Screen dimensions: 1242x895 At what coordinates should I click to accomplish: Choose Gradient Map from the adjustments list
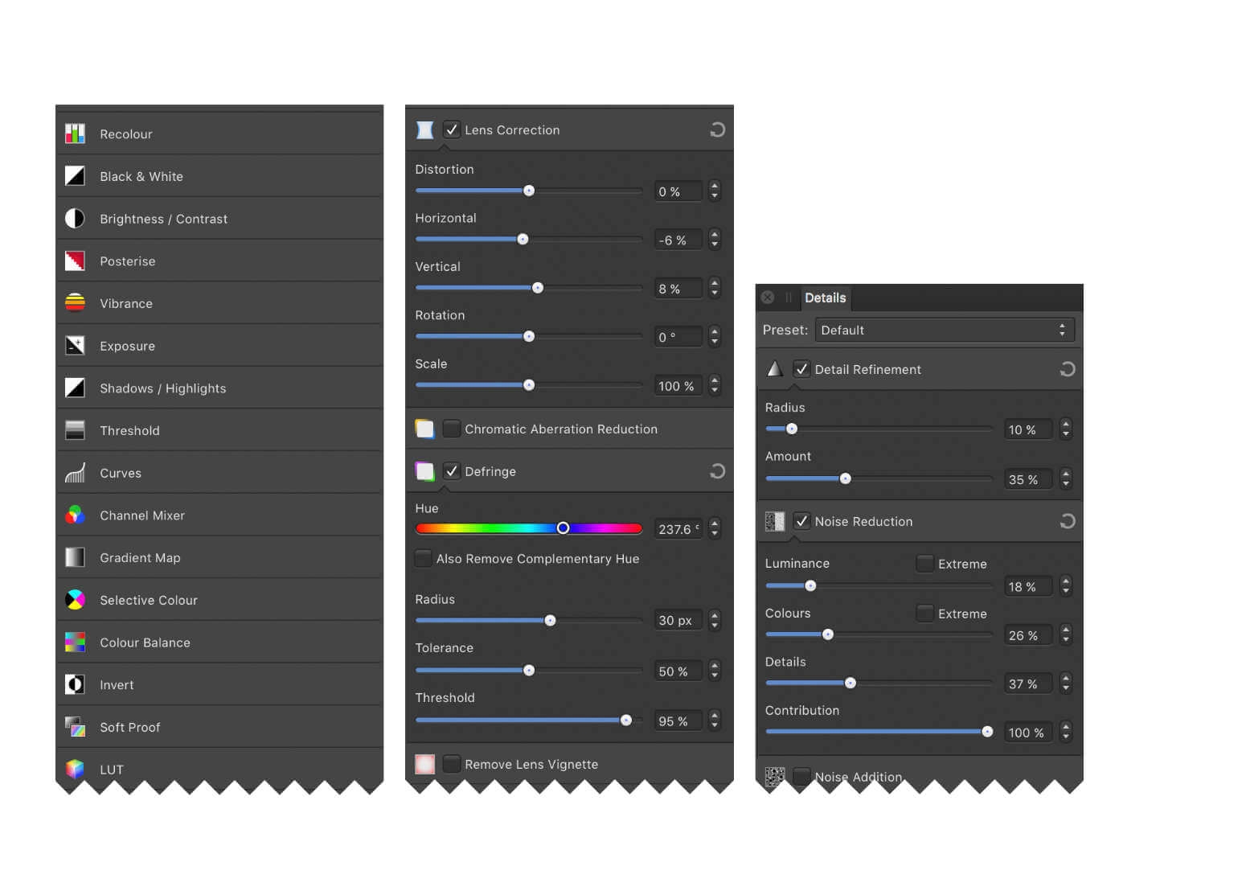pos(140,558)
